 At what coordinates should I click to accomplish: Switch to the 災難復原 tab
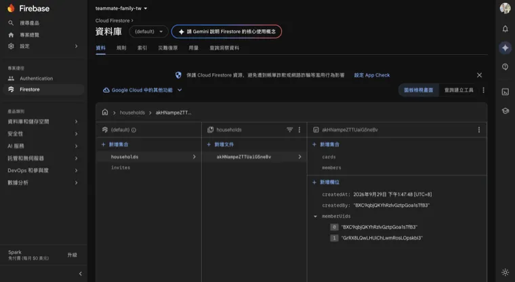(168, 48)
